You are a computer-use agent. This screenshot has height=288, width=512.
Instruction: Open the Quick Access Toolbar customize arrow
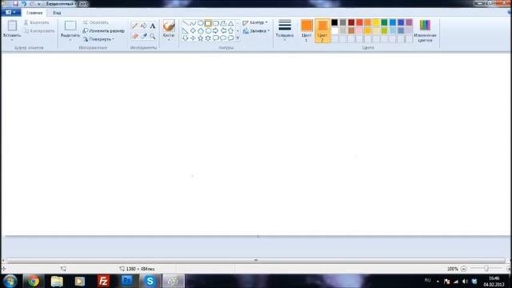pyautogui.click(x=39, y=4)
